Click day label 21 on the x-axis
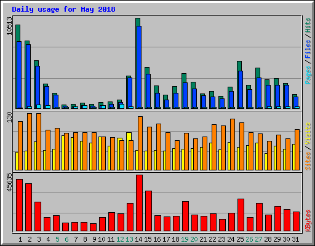The width and height of the screenshot is (315, 246). [203, 239]
